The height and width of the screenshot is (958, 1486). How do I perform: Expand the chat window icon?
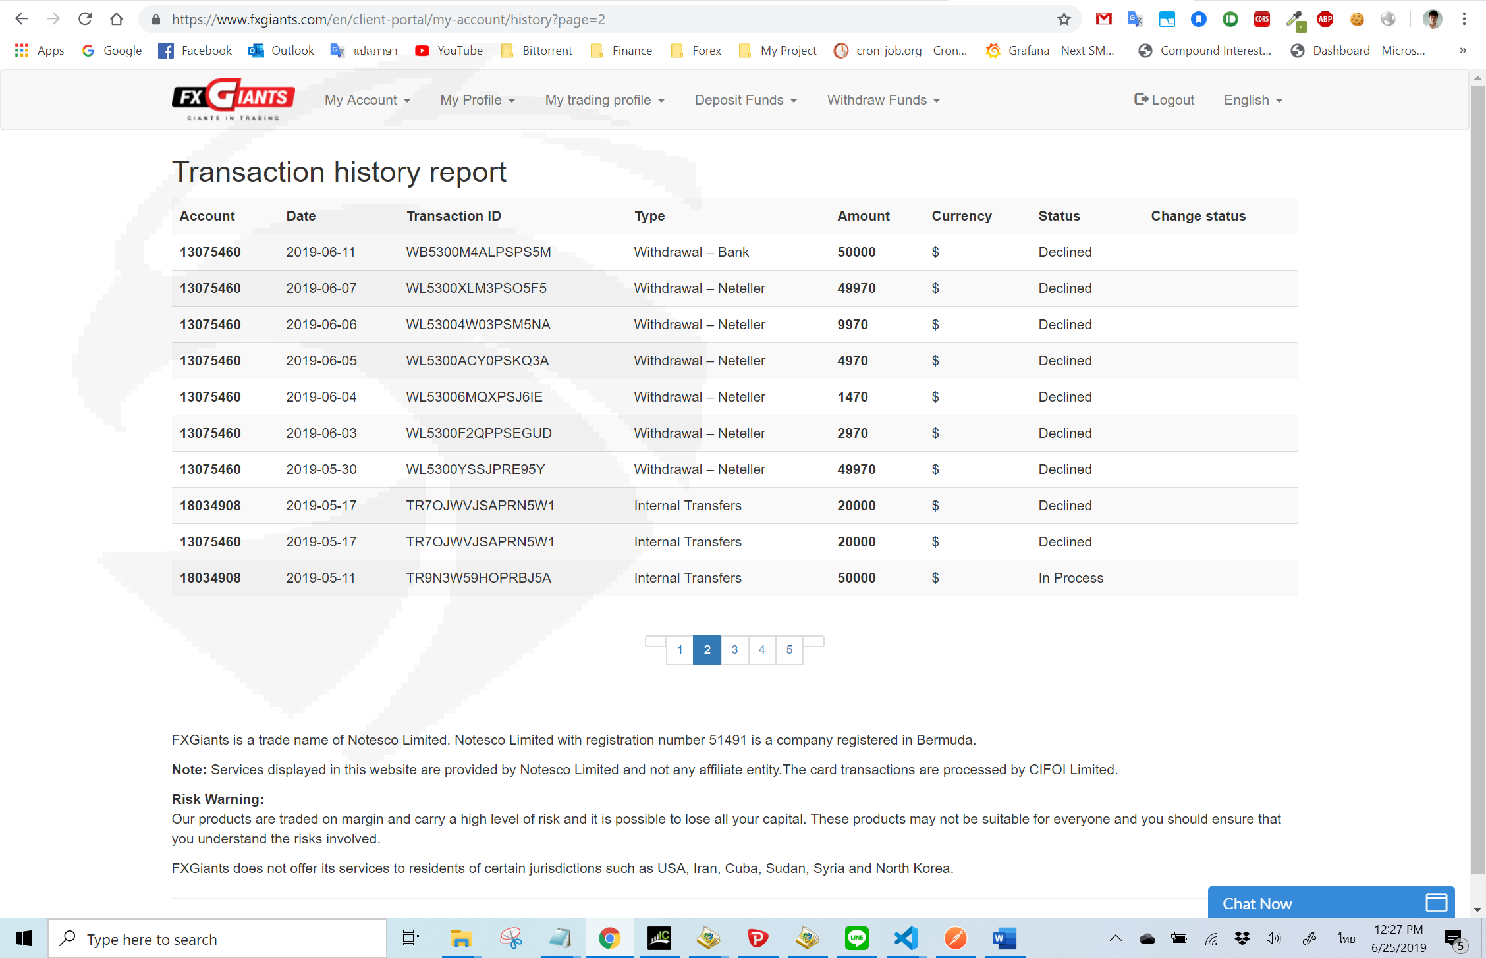point(1436,903)
